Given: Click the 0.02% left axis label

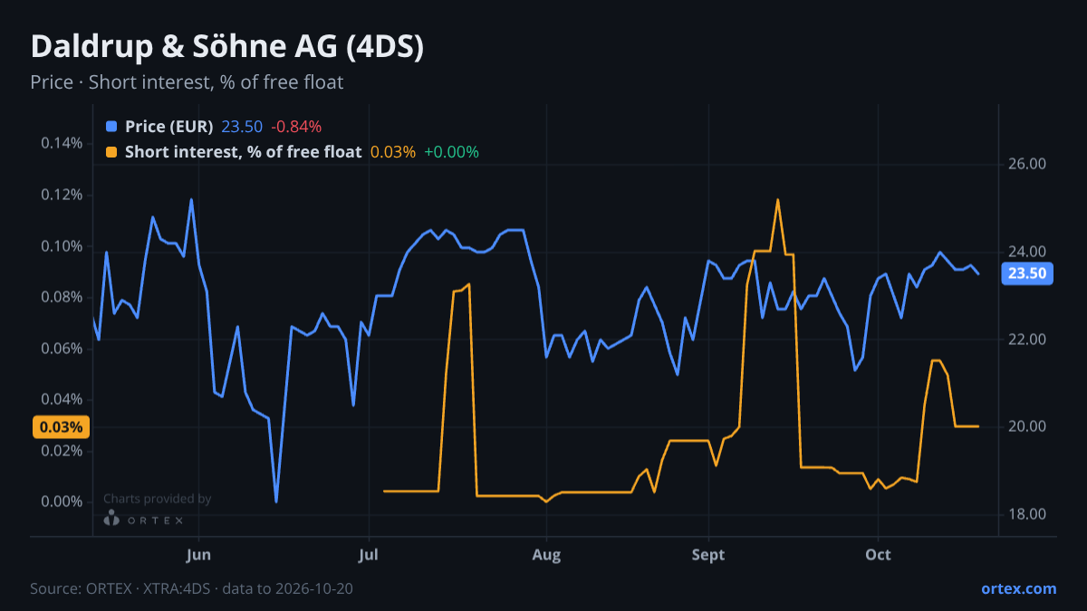Looking at the screenshot, I should [62, 451].
